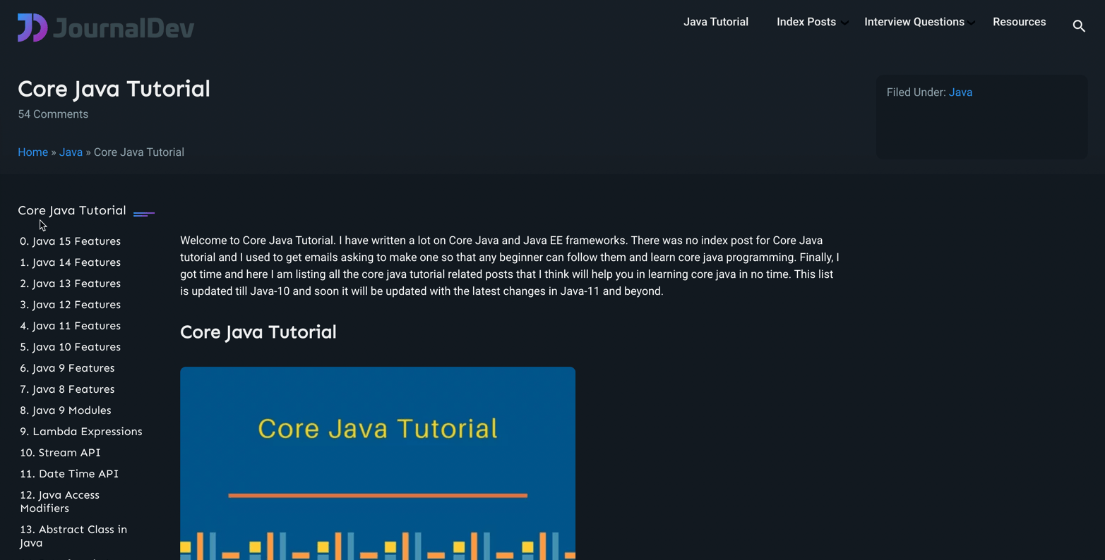The width and height of the screenshot is (1105, 560).
Task: Select the Java Access Modifiers link
Action: point(59,501)
